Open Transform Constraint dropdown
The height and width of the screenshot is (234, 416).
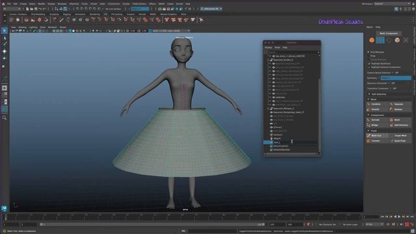click(394, 88)
